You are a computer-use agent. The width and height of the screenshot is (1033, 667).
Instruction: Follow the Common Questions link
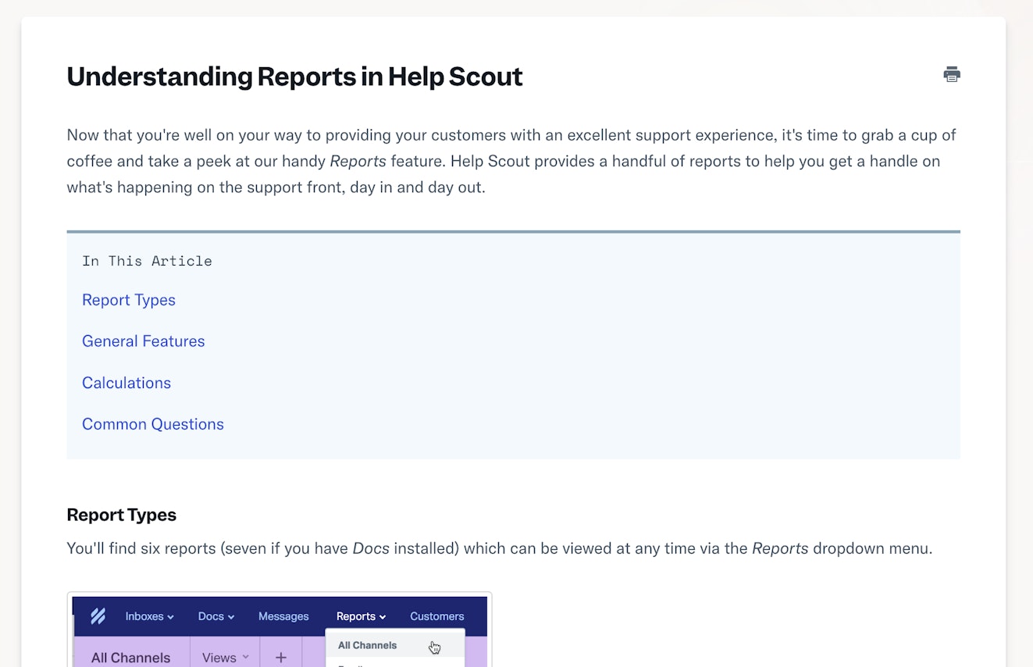(x=153, y=424)
